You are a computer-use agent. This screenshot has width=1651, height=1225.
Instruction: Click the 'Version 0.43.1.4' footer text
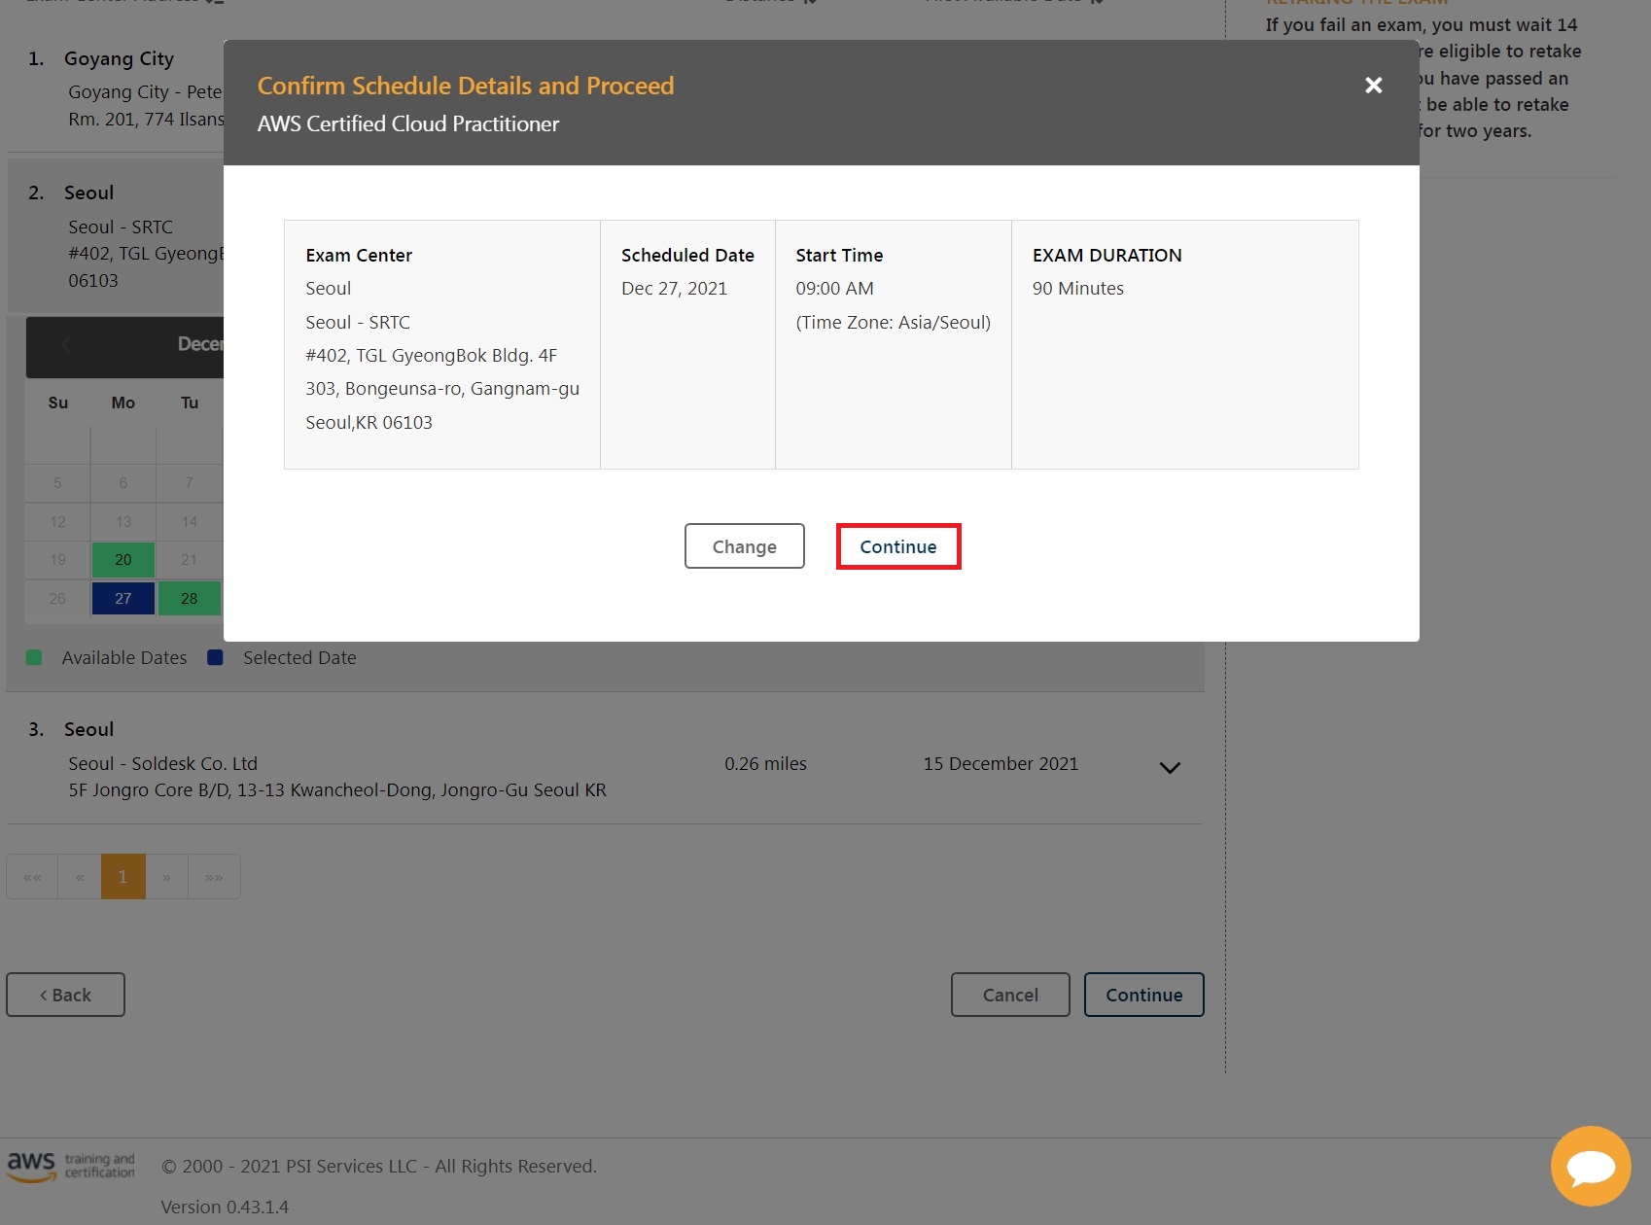pyautogui.click(x=225, y=1207)
